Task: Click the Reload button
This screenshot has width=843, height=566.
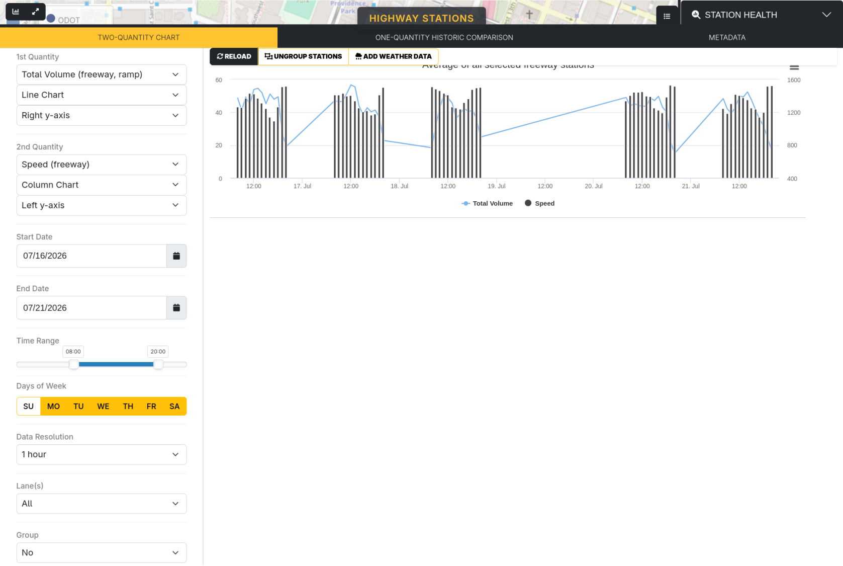Action: coord(234,56)
